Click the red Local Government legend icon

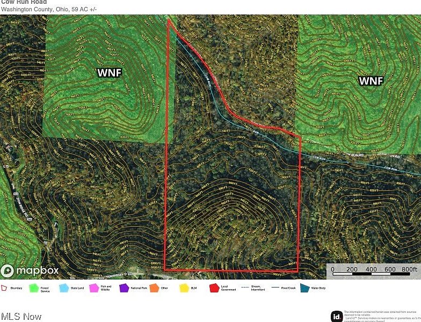(213, 288)
